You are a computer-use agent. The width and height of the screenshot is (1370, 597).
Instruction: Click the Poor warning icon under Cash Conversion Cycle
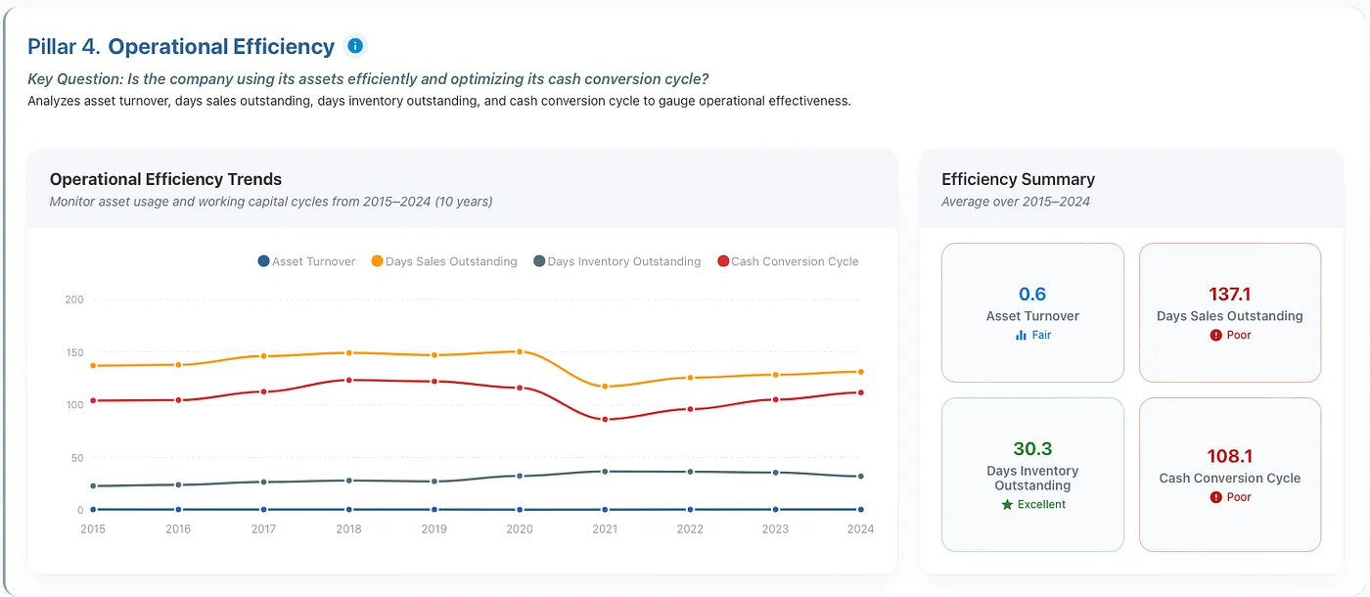point(1215,497)
